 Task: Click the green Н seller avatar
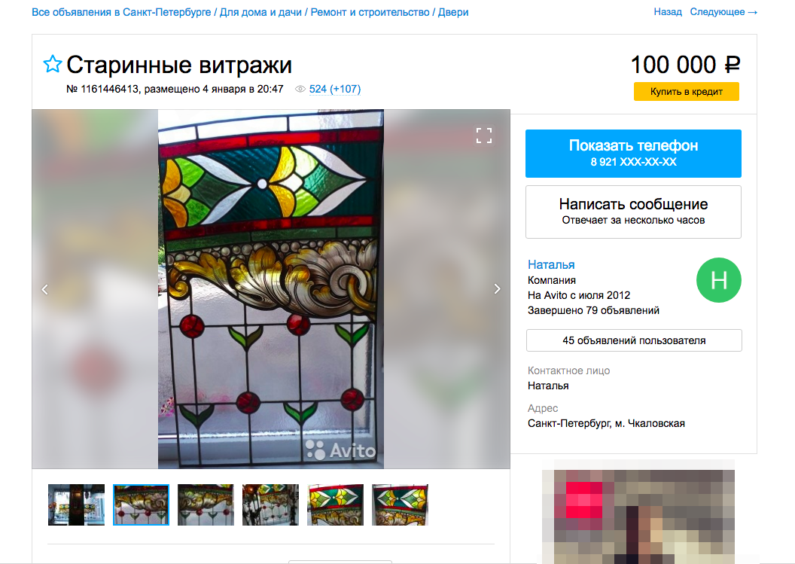coord(718,280)
